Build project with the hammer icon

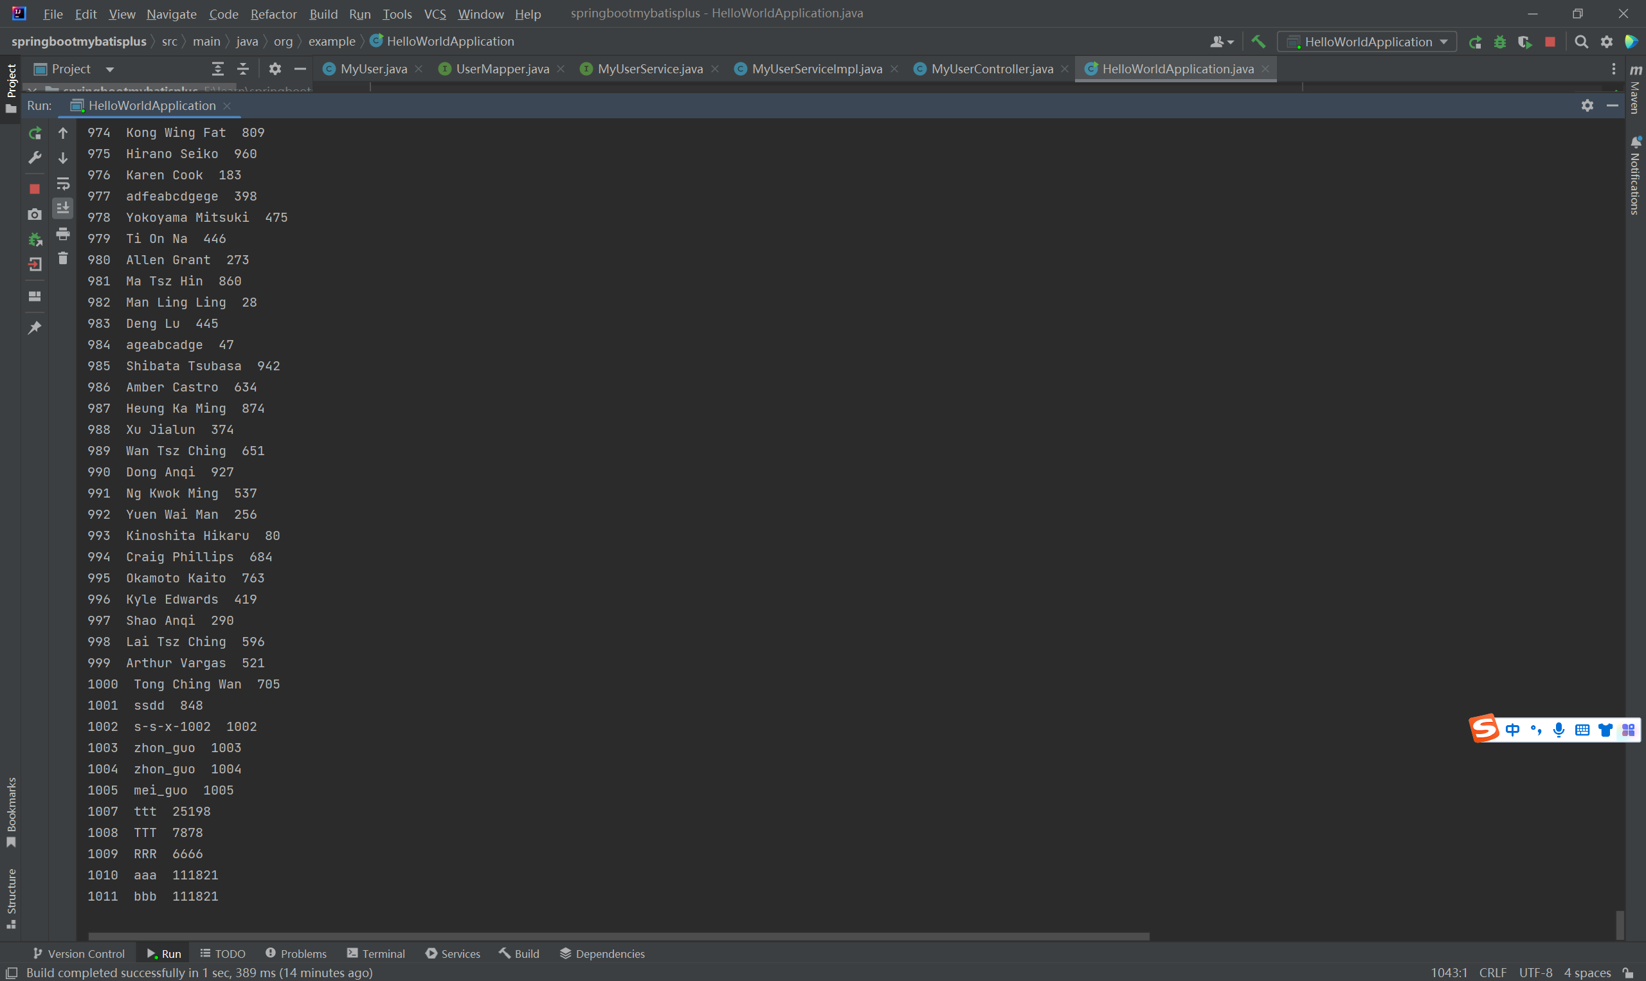pyautogui.click(x=1258, y=42)
